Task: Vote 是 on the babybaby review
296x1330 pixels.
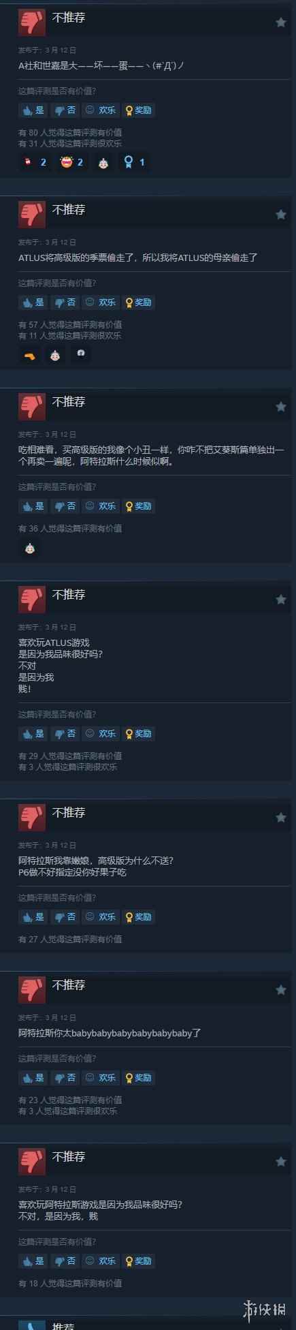Action: point(33,1077)
